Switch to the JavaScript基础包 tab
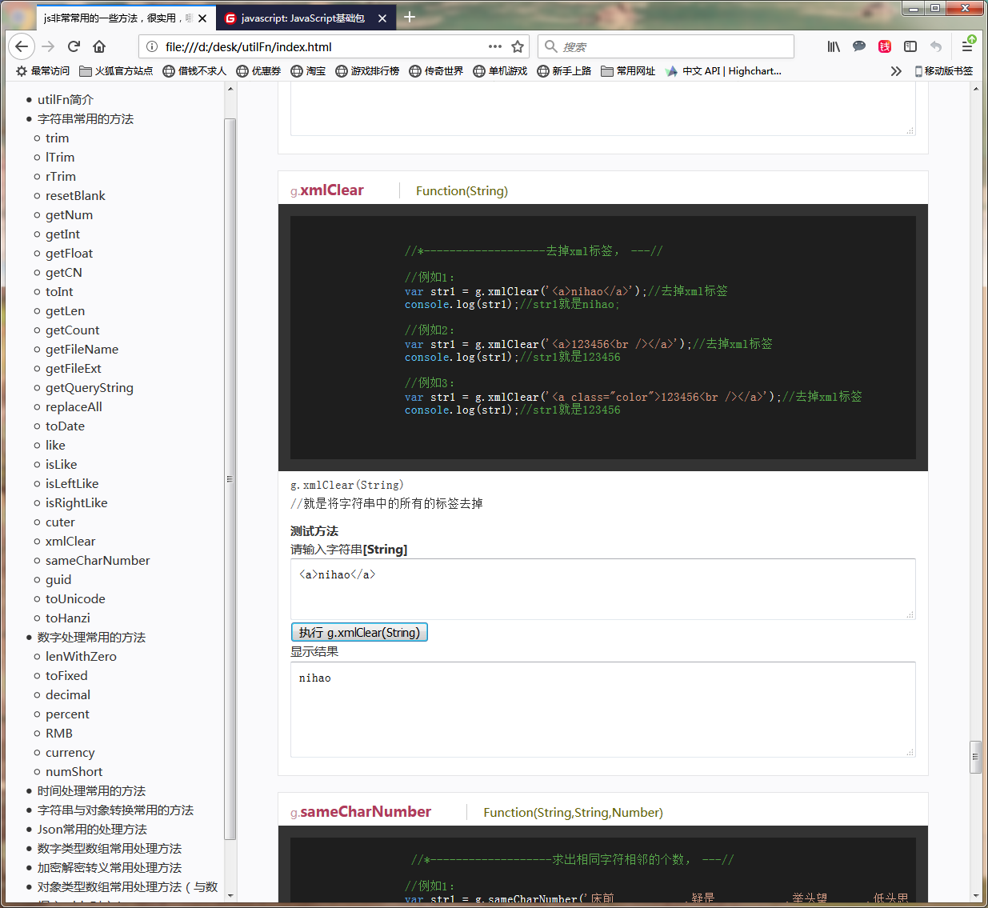 click(304, 16)
